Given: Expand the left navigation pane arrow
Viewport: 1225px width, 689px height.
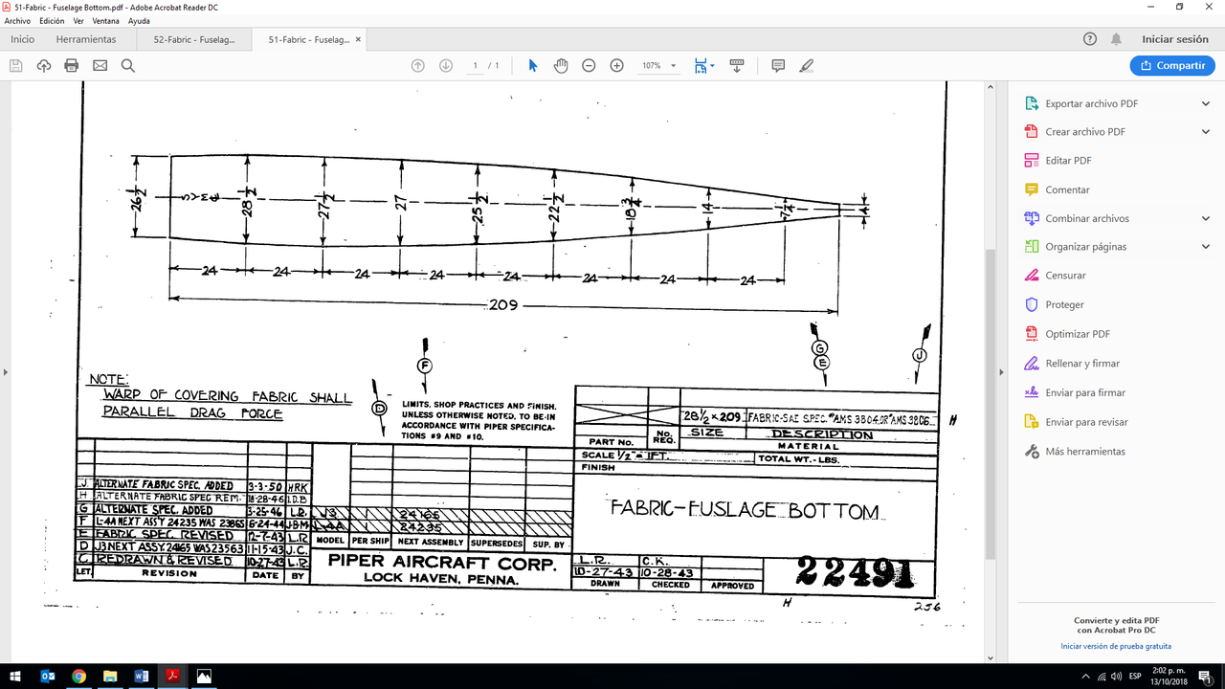Looking at the screenshot, I should [x=6, y=371].
